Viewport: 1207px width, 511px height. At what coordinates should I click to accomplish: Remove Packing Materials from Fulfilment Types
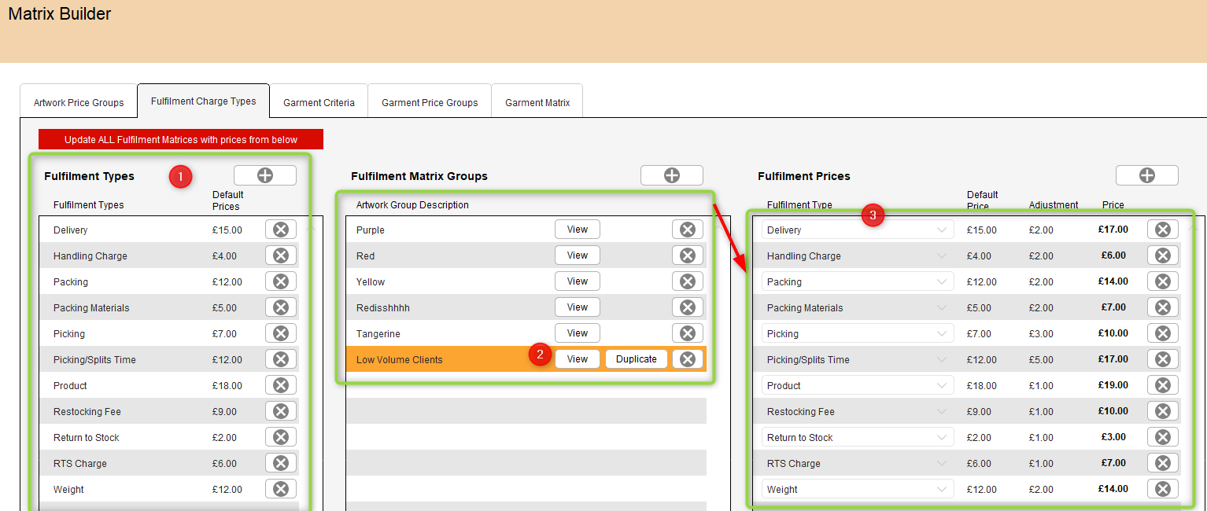(281, 307)
